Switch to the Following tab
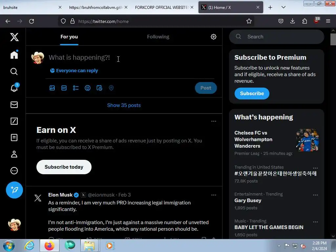 158,37
